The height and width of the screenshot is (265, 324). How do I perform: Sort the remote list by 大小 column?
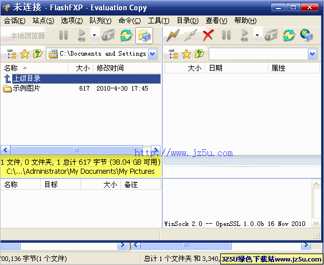(185, 68)
